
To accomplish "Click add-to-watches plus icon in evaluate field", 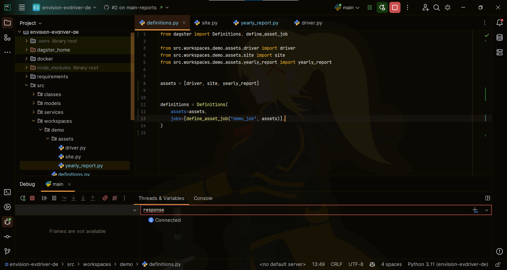I will (475, 210).
